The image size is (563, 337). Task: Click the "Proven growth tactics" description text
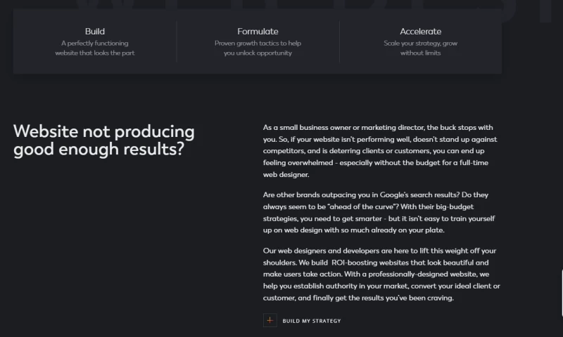pos(258,48)
